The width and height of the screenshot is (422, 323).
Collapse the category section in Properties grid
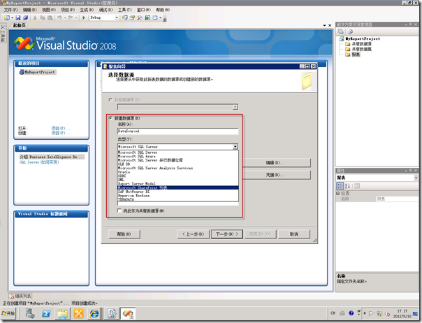click(337, 194)
